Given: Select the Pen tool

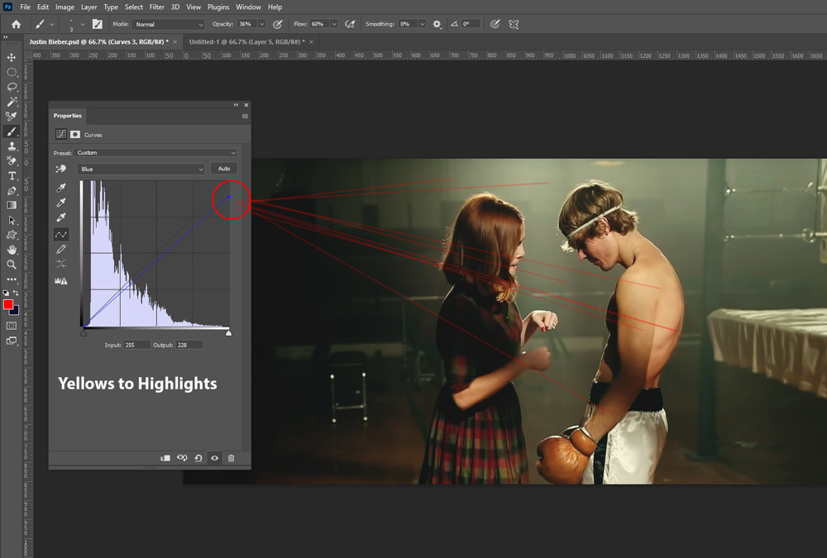Looking at the screenshot, I should point(12,190).
